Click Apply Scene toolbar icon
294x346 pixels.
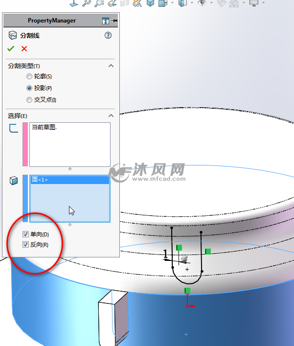point(234,2)
